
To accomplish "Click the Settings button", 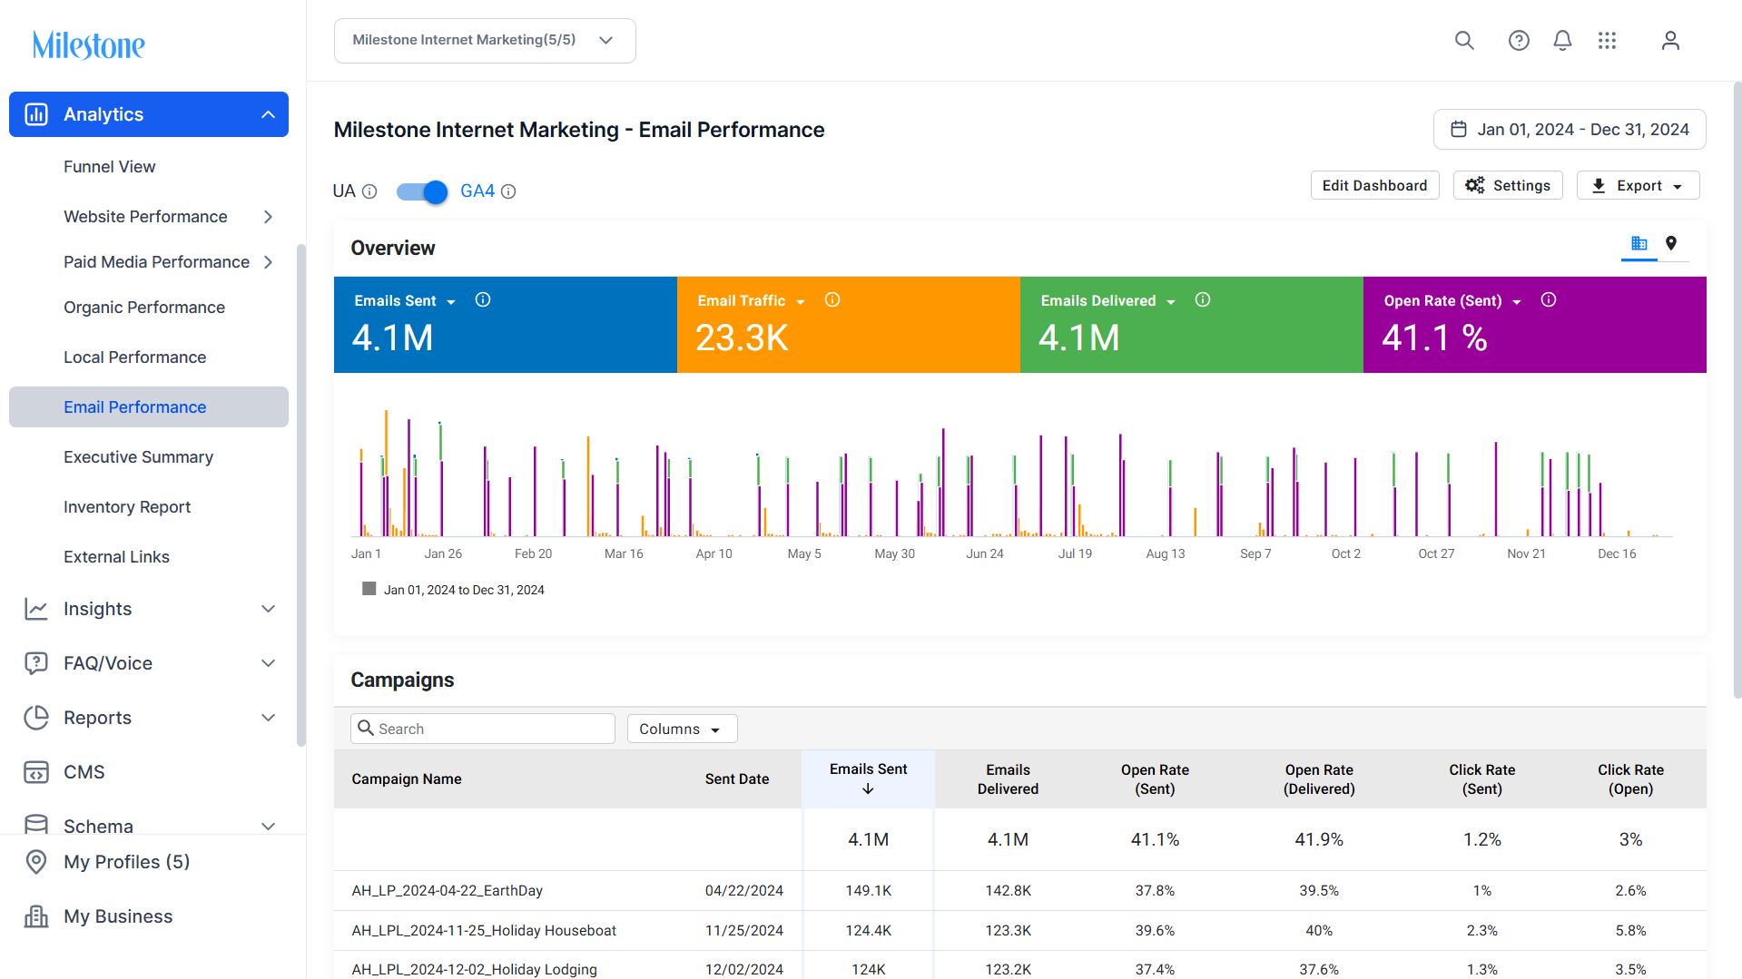I will [x=1508, y=185].
